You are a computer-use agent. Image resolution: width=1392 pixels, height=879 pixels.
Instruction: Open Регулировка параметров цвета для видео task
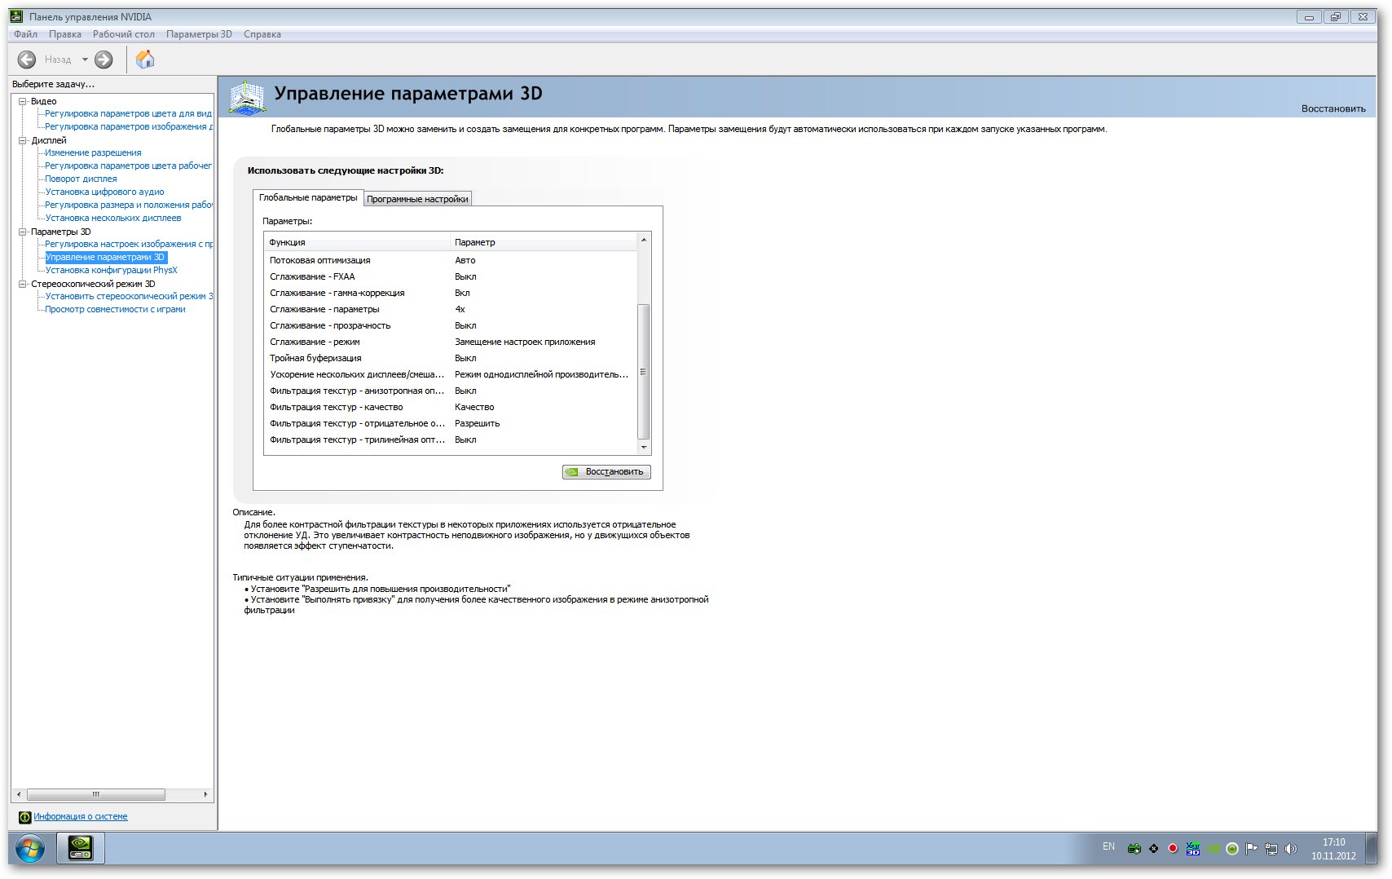point(128,113)
